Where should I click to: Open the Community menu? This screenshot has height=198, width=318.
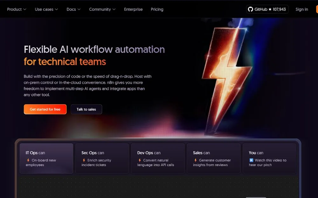click(x=102, y=9)
